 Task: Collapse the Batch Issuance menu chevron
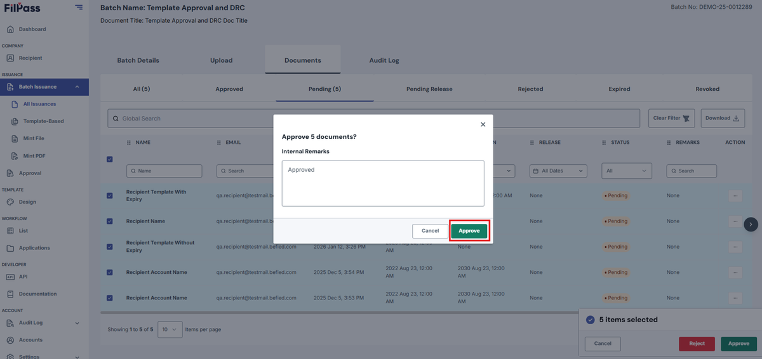77,87
